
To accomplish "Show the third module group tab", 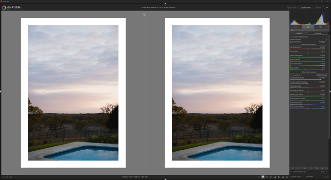I will 320,27.
